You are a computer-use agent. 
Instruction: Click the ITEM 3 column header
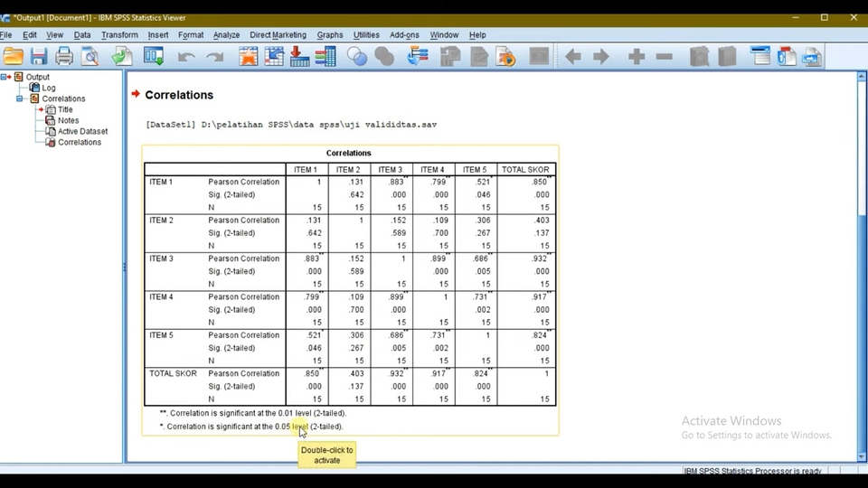click(391, 170)
